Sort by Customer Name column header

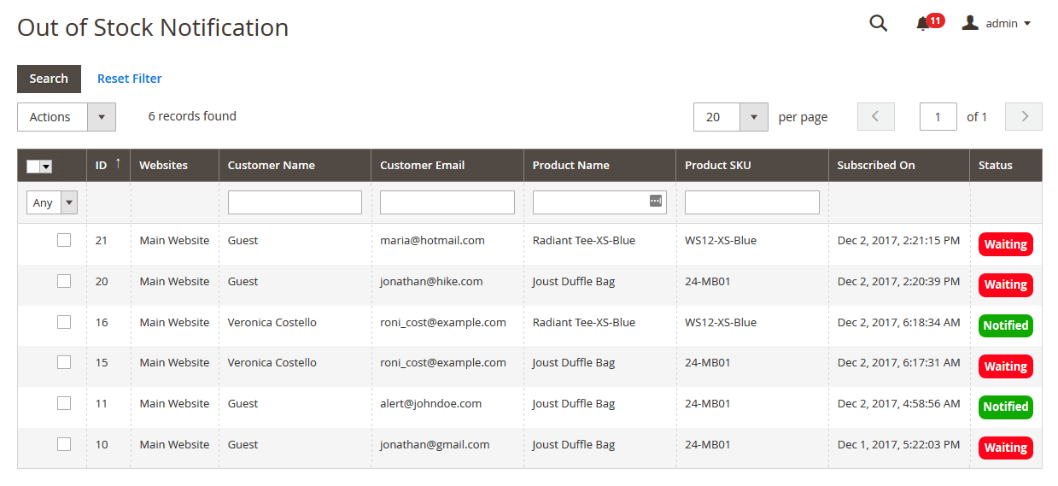[x=272, y=165]
